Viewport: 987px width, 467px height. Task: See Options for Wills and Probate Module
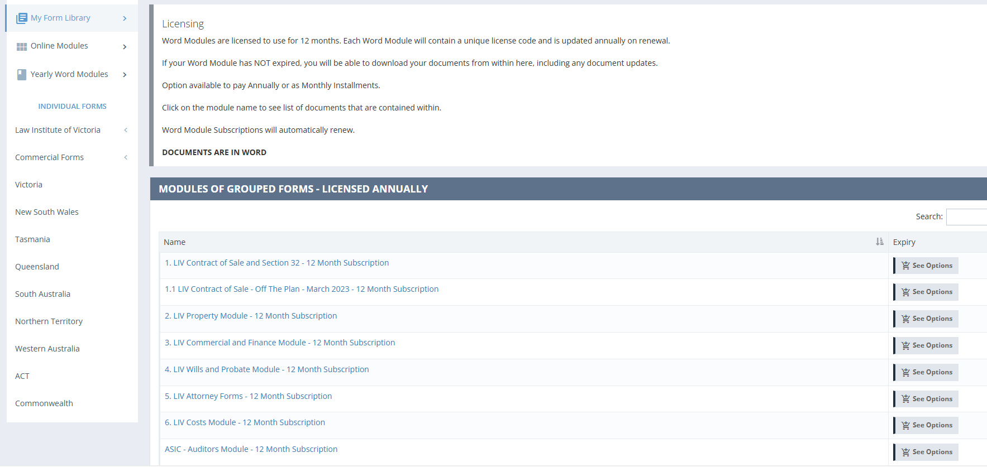pyautogui.click(x=926, y=372)
